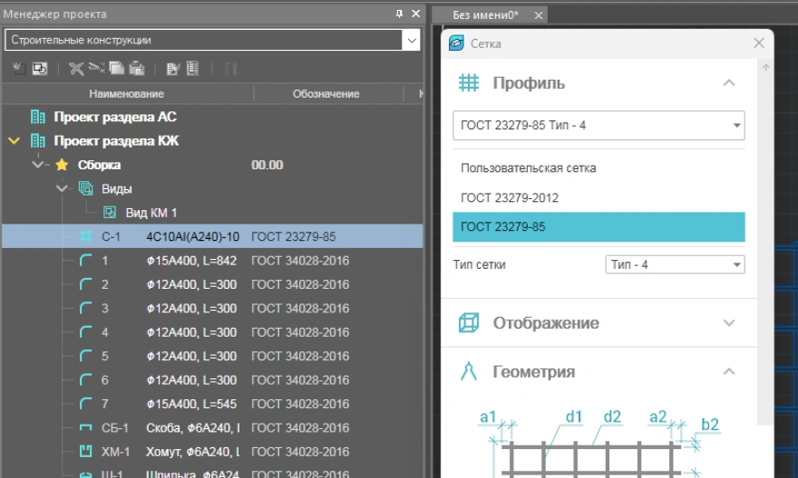The width and height of the screenshot is (798, 478).
Task: Click the star icon next to Сборка
Action: (63, 166)
